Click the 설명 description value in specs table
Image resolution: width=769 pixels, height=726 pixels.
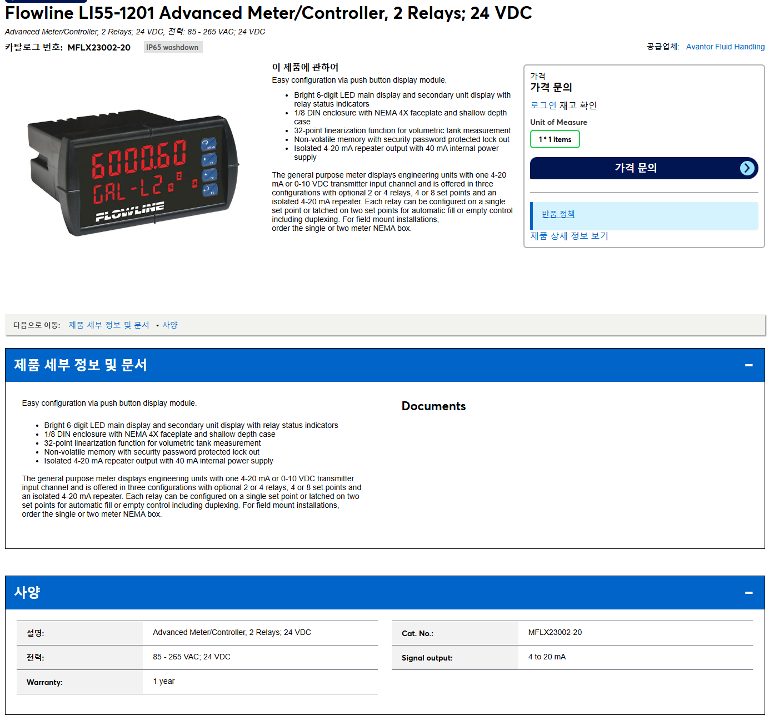(x=232, y=632)
